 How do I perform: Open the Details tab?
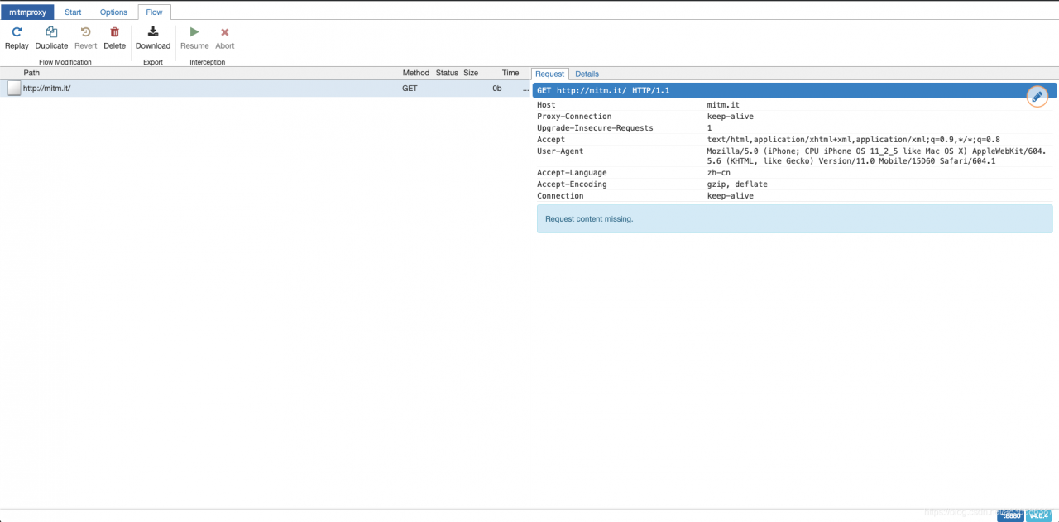[x=587, y=74]
